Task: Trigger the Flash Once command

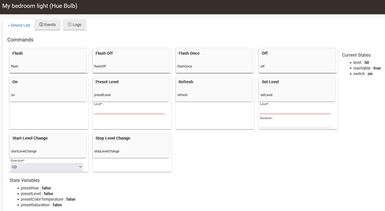Action: point(214,59)
